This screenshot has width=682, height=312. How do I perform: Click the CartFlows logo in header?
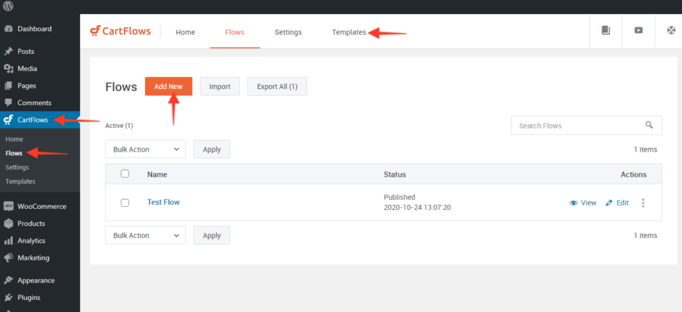pos(121,31)
